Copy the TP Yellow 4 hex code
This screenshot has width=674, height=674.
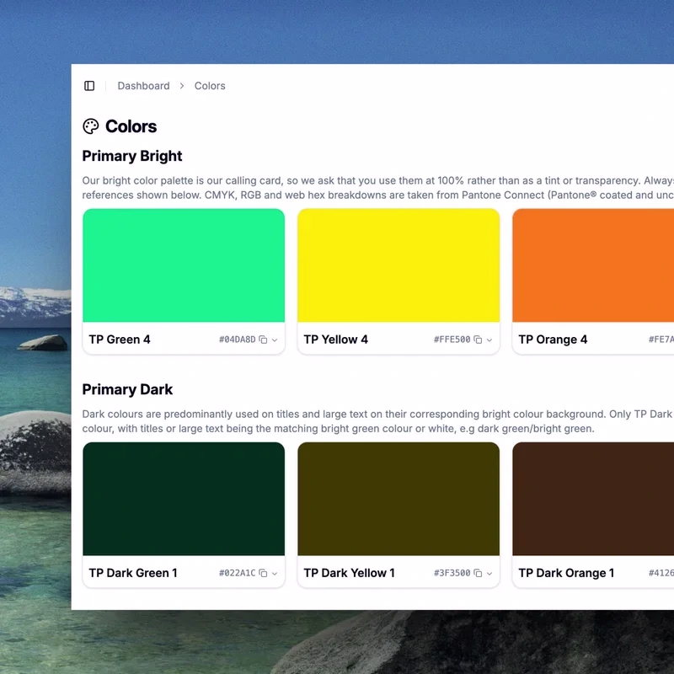(478, 340)
